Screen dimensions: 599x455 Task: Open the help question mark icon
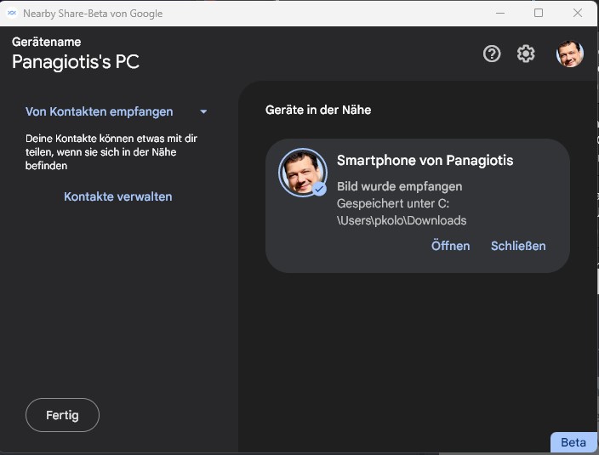(x=492, y=54)
